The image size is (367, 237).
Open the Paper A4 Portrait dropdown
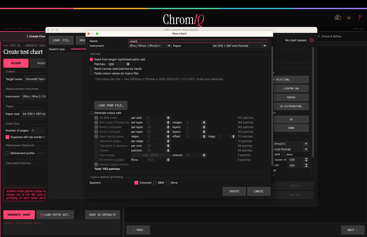pos(239,46)
